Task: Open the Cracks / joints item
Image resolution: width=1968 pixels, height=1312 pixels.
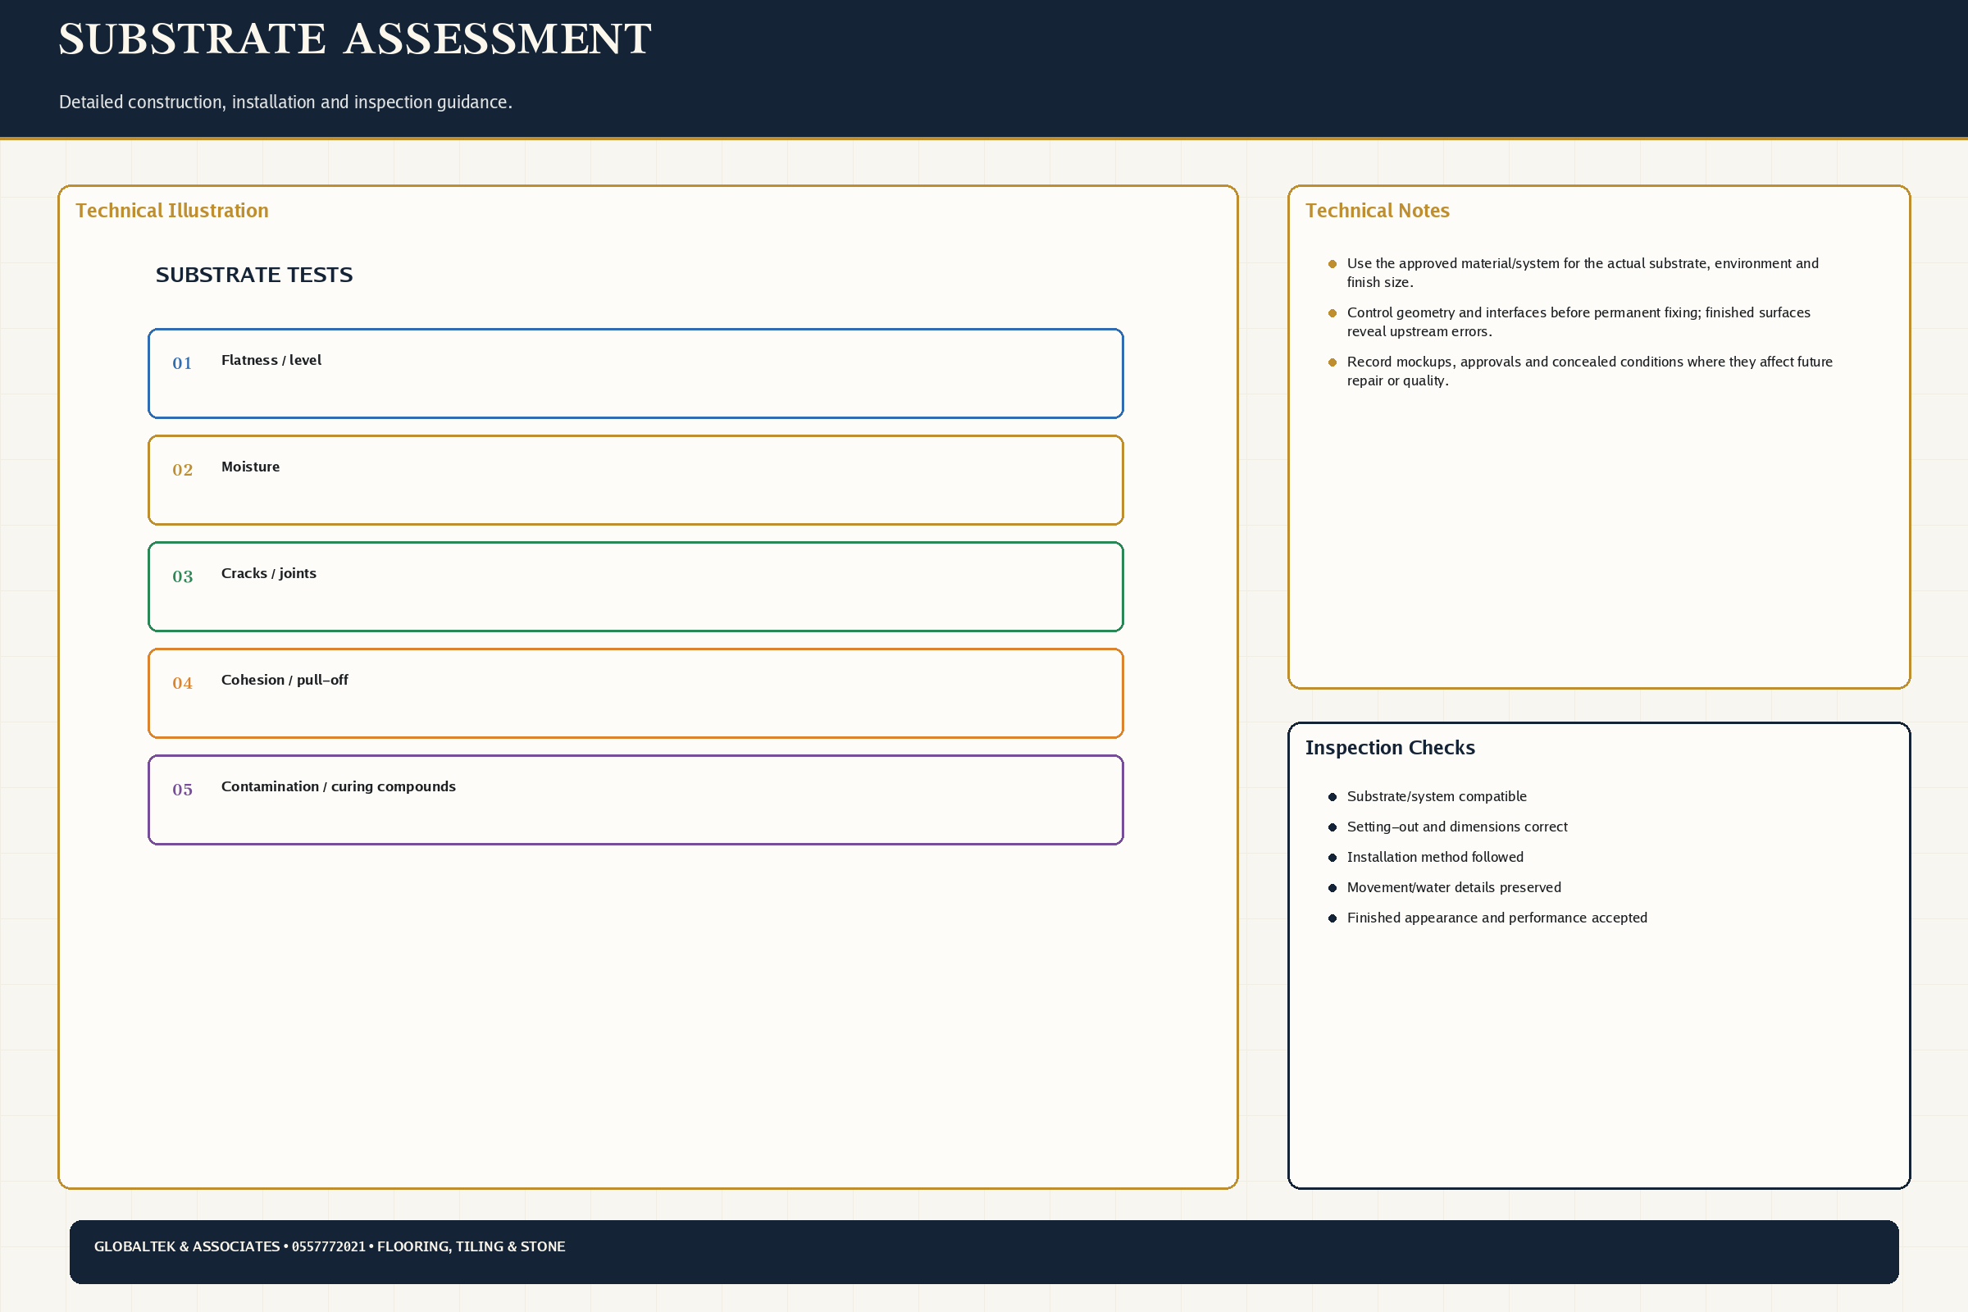Action: point(636,586)
